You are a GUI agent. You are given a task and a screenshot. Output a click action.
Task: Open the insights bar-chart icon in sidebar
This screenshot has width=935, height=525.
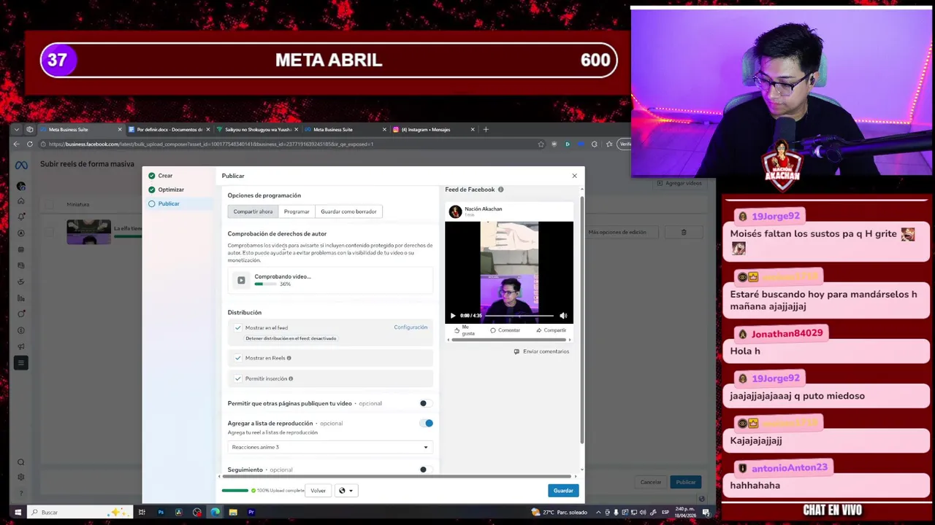pos(21,297)
